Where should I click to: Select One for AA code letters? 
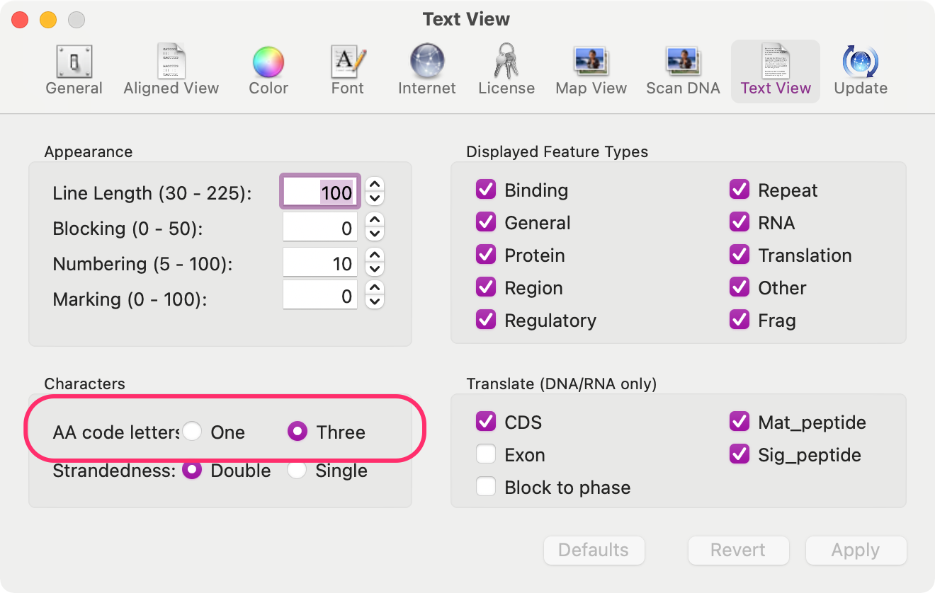[x=191, y=431]
